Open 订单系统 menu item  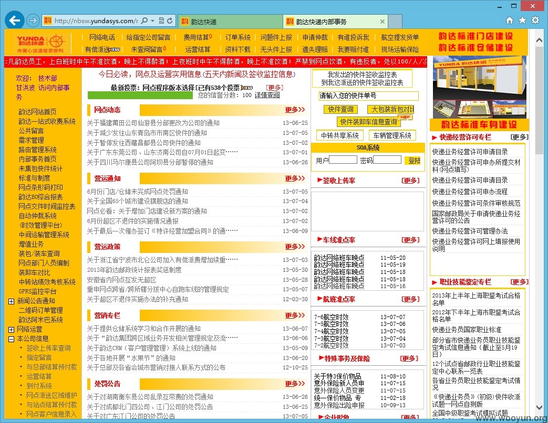[x=237, y=37]
